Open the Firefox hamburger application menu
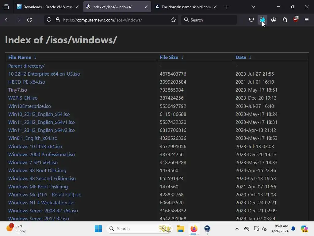This screenshot has width=314, height=236. tap(307, 20)
